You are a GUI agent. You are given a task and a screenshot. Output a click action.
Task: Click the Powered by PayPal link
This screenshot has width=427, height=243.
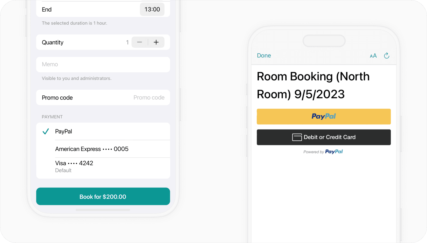323,152
